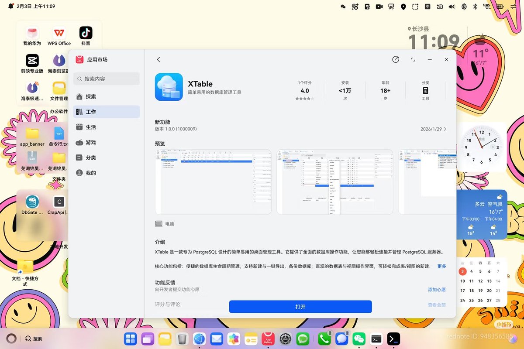Open the first preview screenshot
524x349 pixels.
(x=213, y=182)
